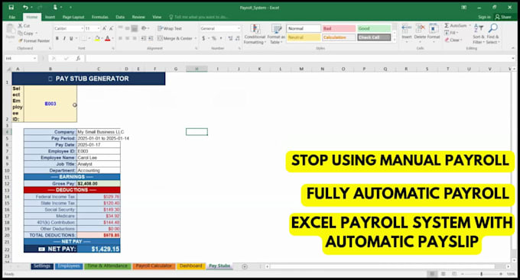This screenshot has height=280, width=520.
Task: Click AutoSum sigma
Action: click(x=456, y=26)
